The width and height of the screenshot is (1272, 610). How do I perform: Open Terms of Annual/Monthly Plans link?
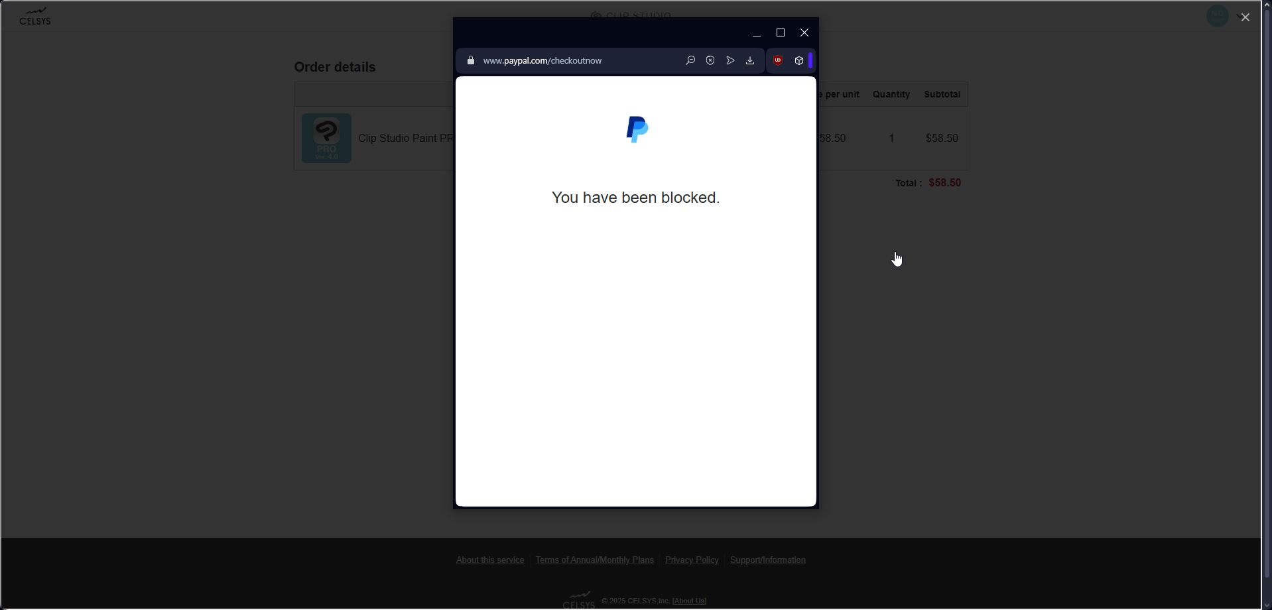pos(595,560)
